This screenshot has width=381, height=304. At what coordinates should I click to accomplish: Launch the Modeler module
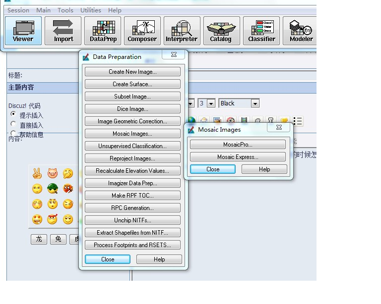tap(300, 31)
